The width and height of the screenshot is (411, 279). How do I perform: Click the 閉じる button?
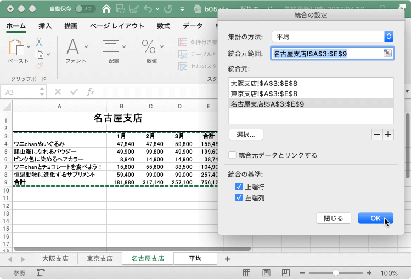tap(334, 218)
